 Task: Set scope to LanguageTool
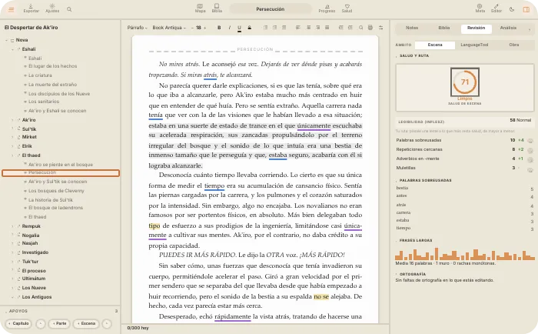click(474, 45)
